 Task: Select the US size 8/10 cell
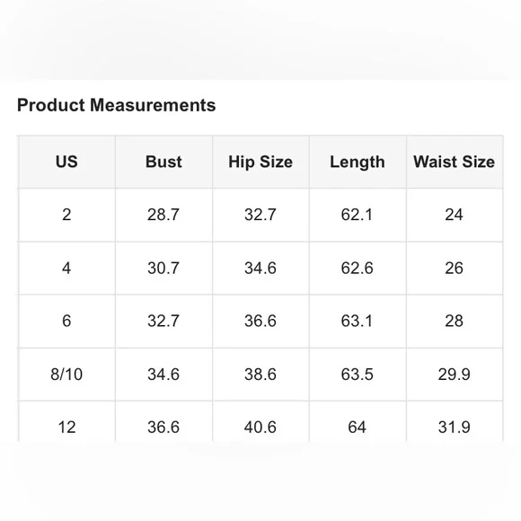coord(66,375)
